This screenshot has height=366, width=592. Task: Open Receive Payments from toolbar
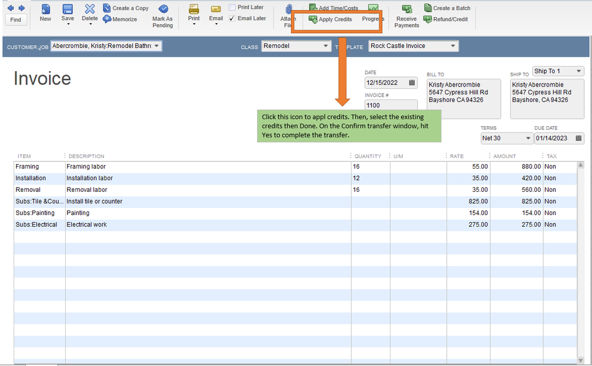coord(407,9)
